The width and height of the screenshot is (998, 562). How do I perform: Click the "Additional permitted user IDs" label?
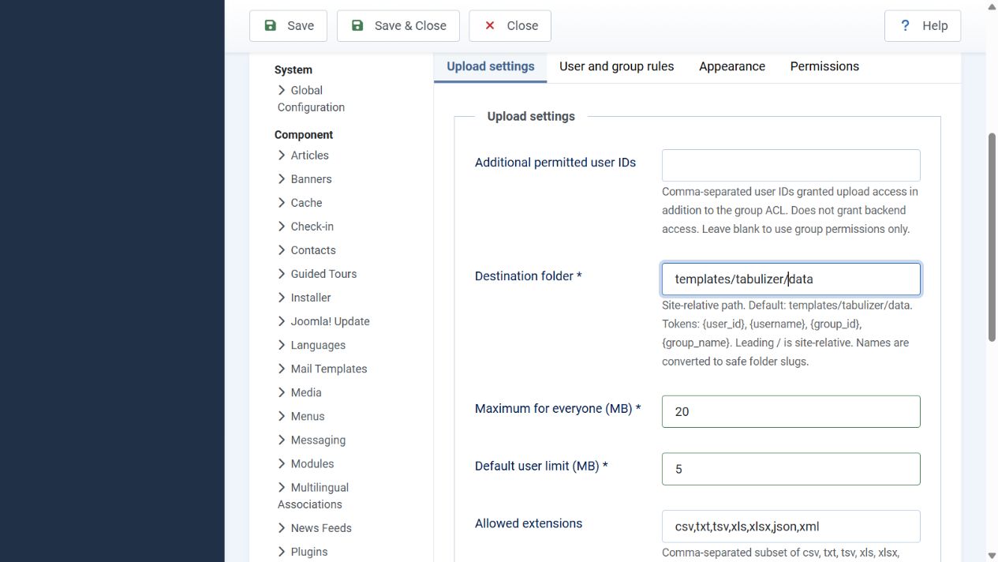[x=555, y=163]
